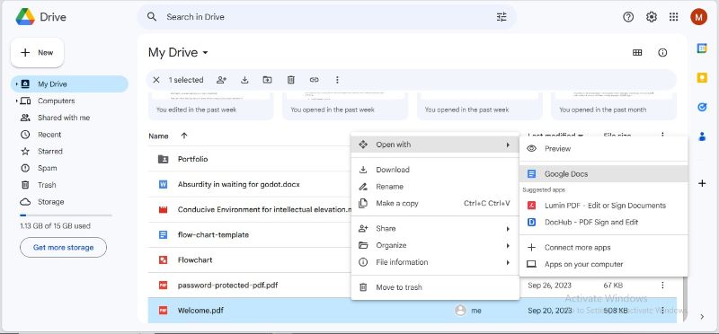
Task: Open the account avatar M
Action: coord(698,17)
